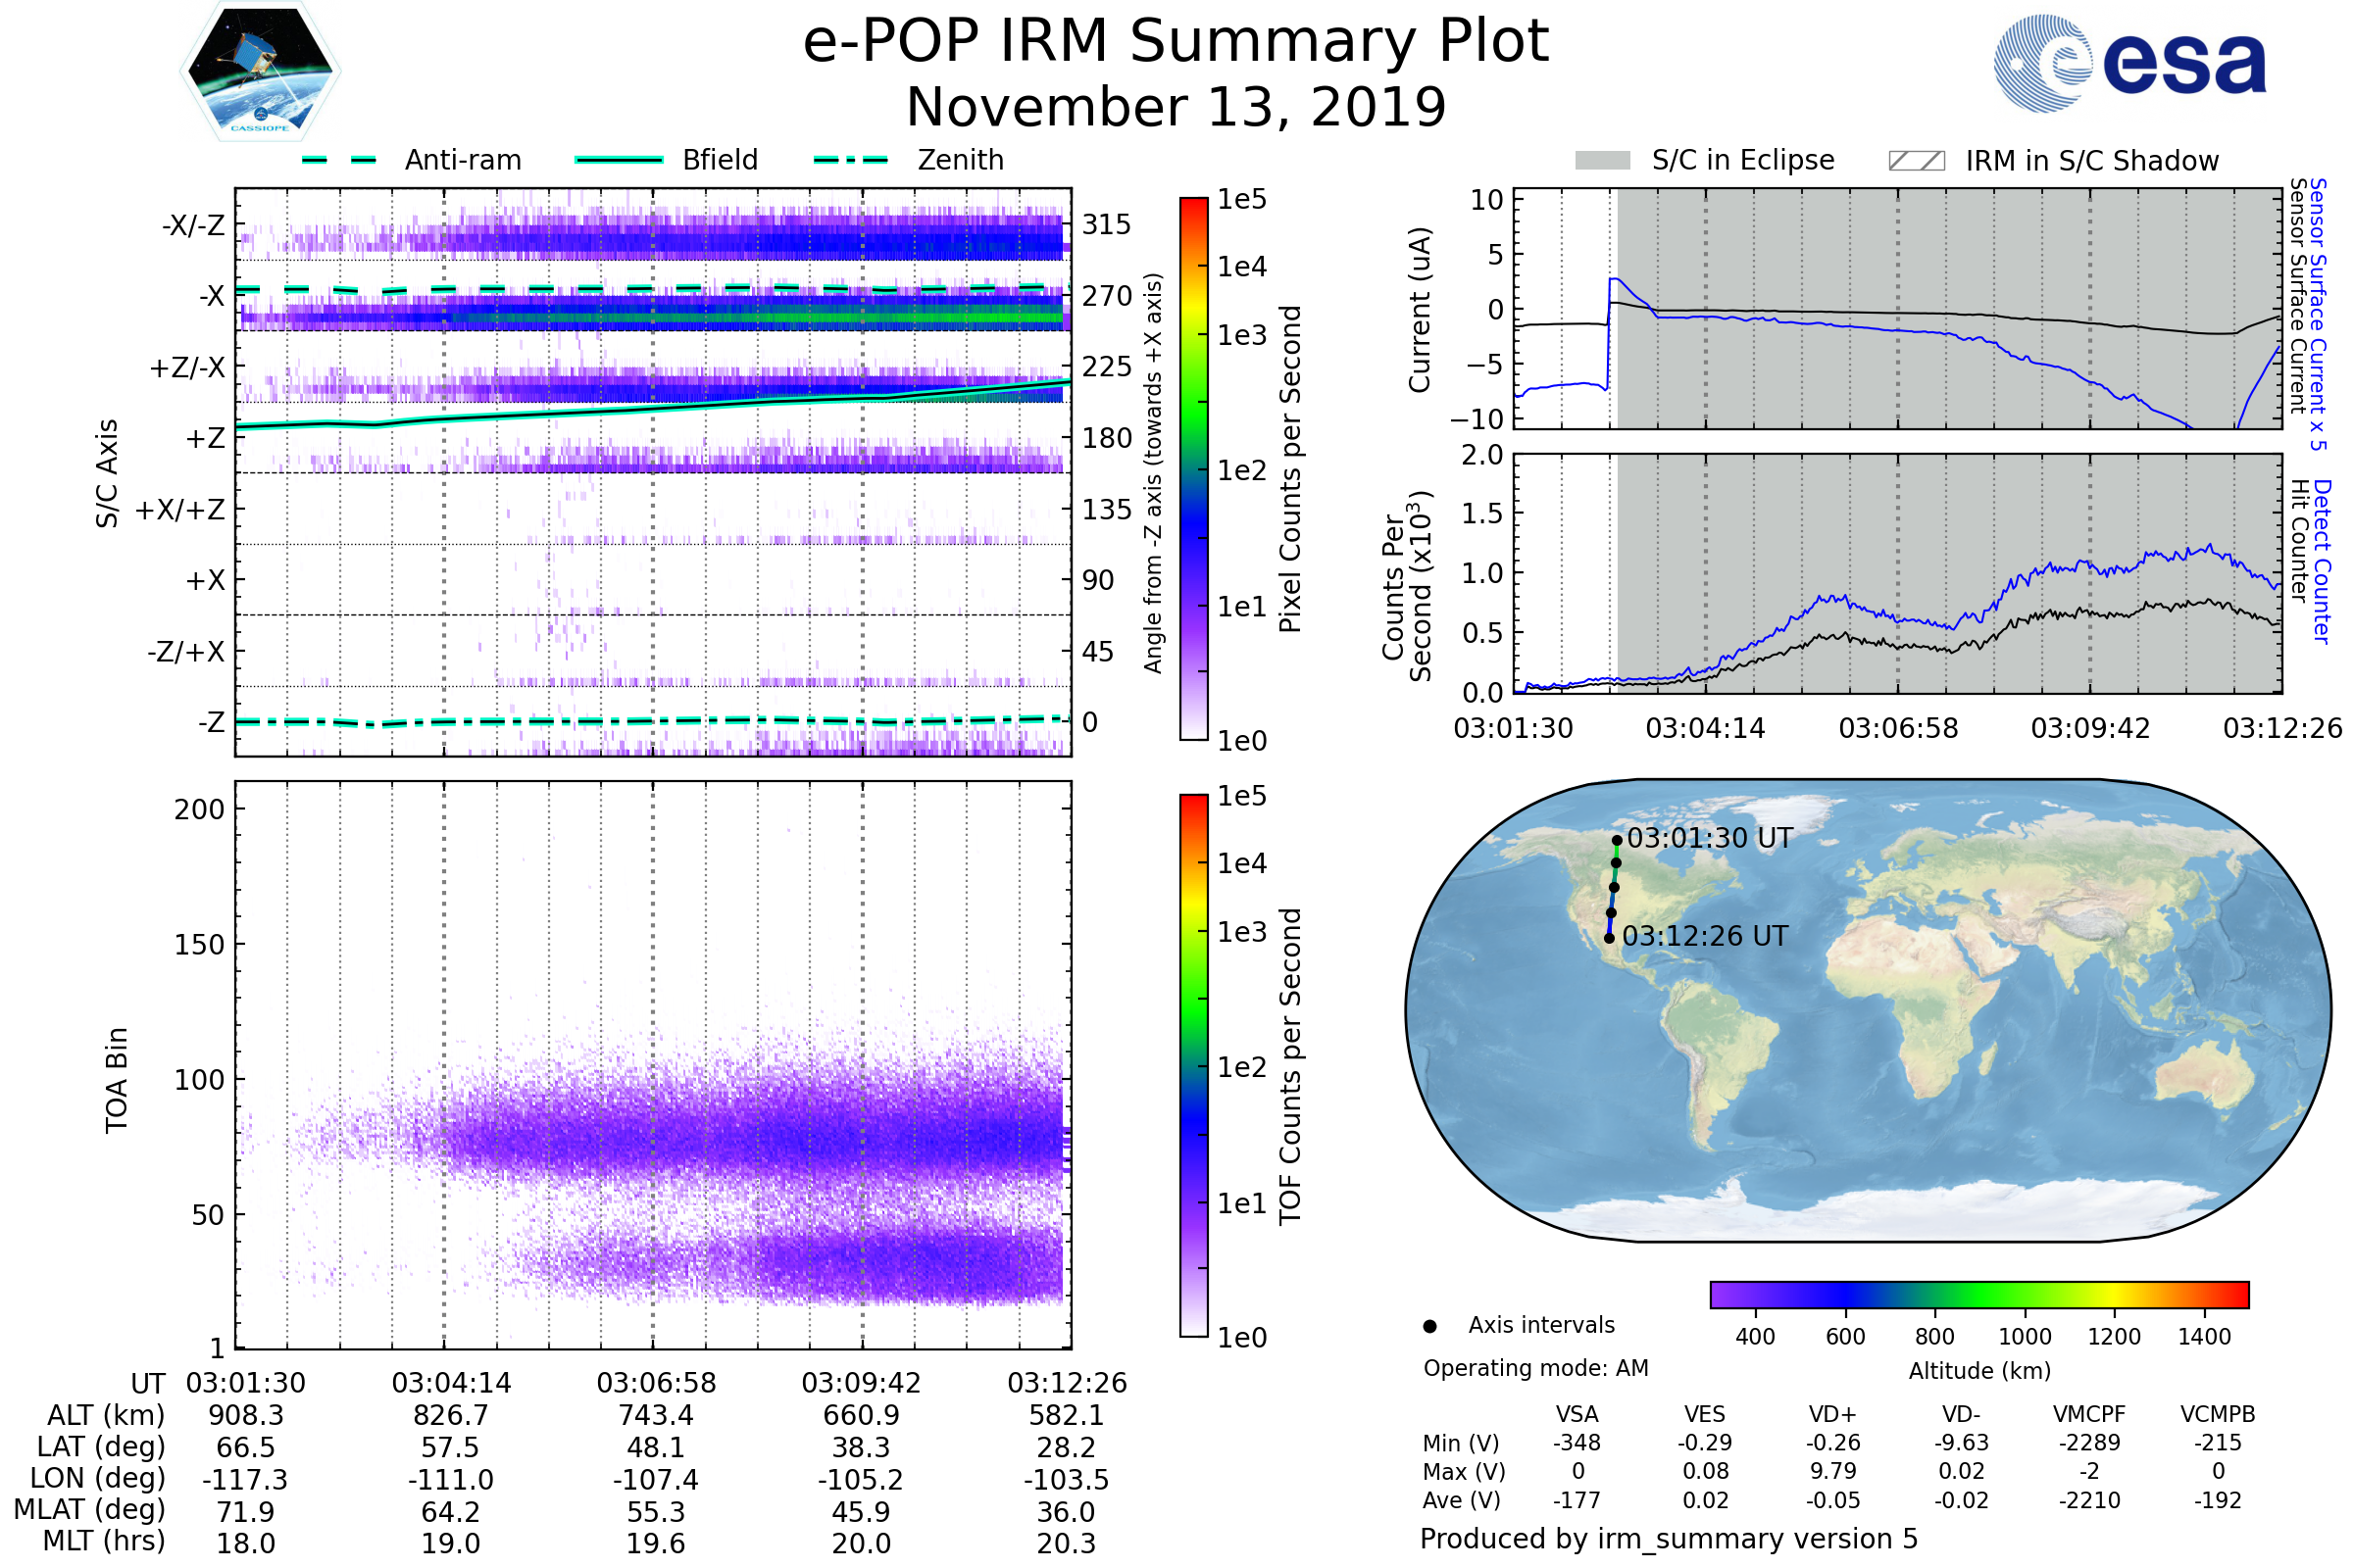Click the ESA logo

pos(2128,63)
